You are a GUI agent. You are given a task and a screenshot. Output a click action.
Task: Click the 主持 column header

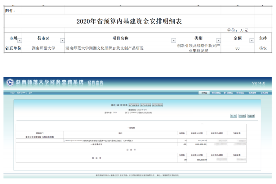pyautogui.click(x=263, y=38)
